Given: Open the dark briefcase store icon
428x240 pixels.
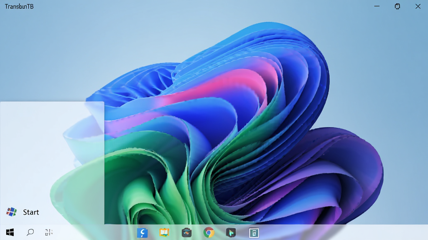Looking at the screenshot, I should [x=187, y=232].
